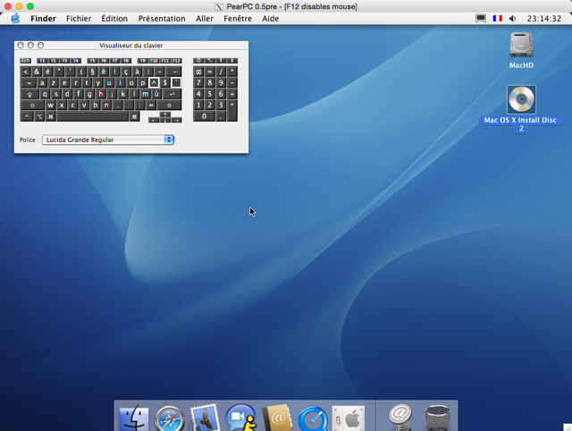The height and width of the screenshot is (431, 572).
Task: Open the Édition menu
Action: [114, 19]
